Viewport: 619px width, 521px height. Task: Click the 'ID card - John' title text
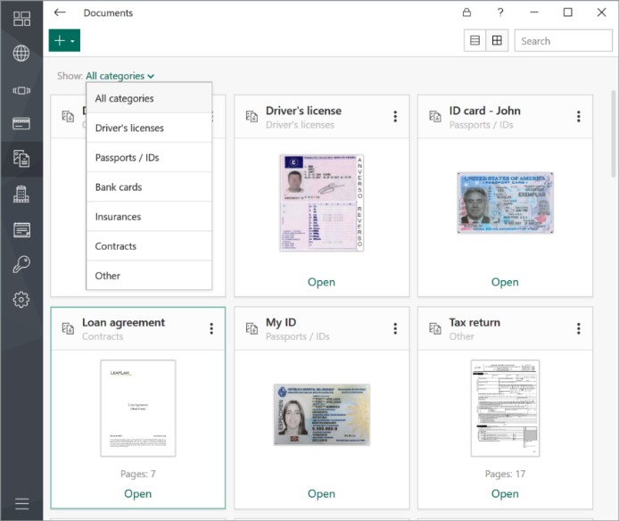coord(485,111)
